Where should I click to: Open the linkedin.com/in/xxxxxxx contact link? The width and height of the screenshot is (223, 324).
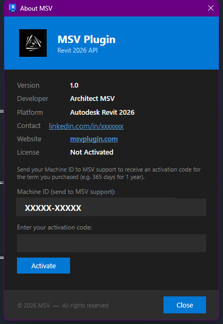tap(86, 126)
